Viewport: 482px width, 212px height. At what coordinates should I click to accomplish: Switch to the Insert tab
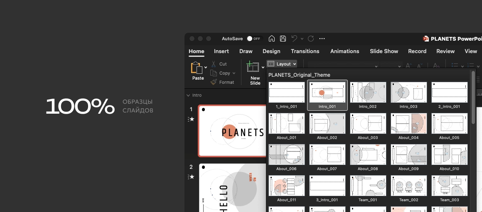(x=221, y=51)
